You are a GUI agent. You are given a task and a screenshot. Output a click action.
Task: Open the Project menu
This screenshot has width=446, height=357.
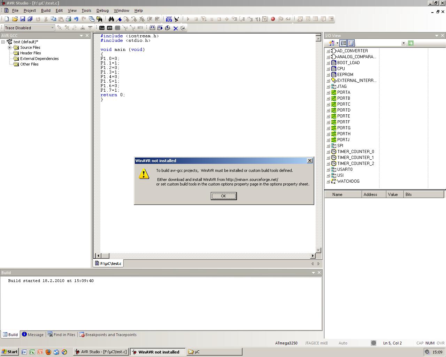click(30, 10)
